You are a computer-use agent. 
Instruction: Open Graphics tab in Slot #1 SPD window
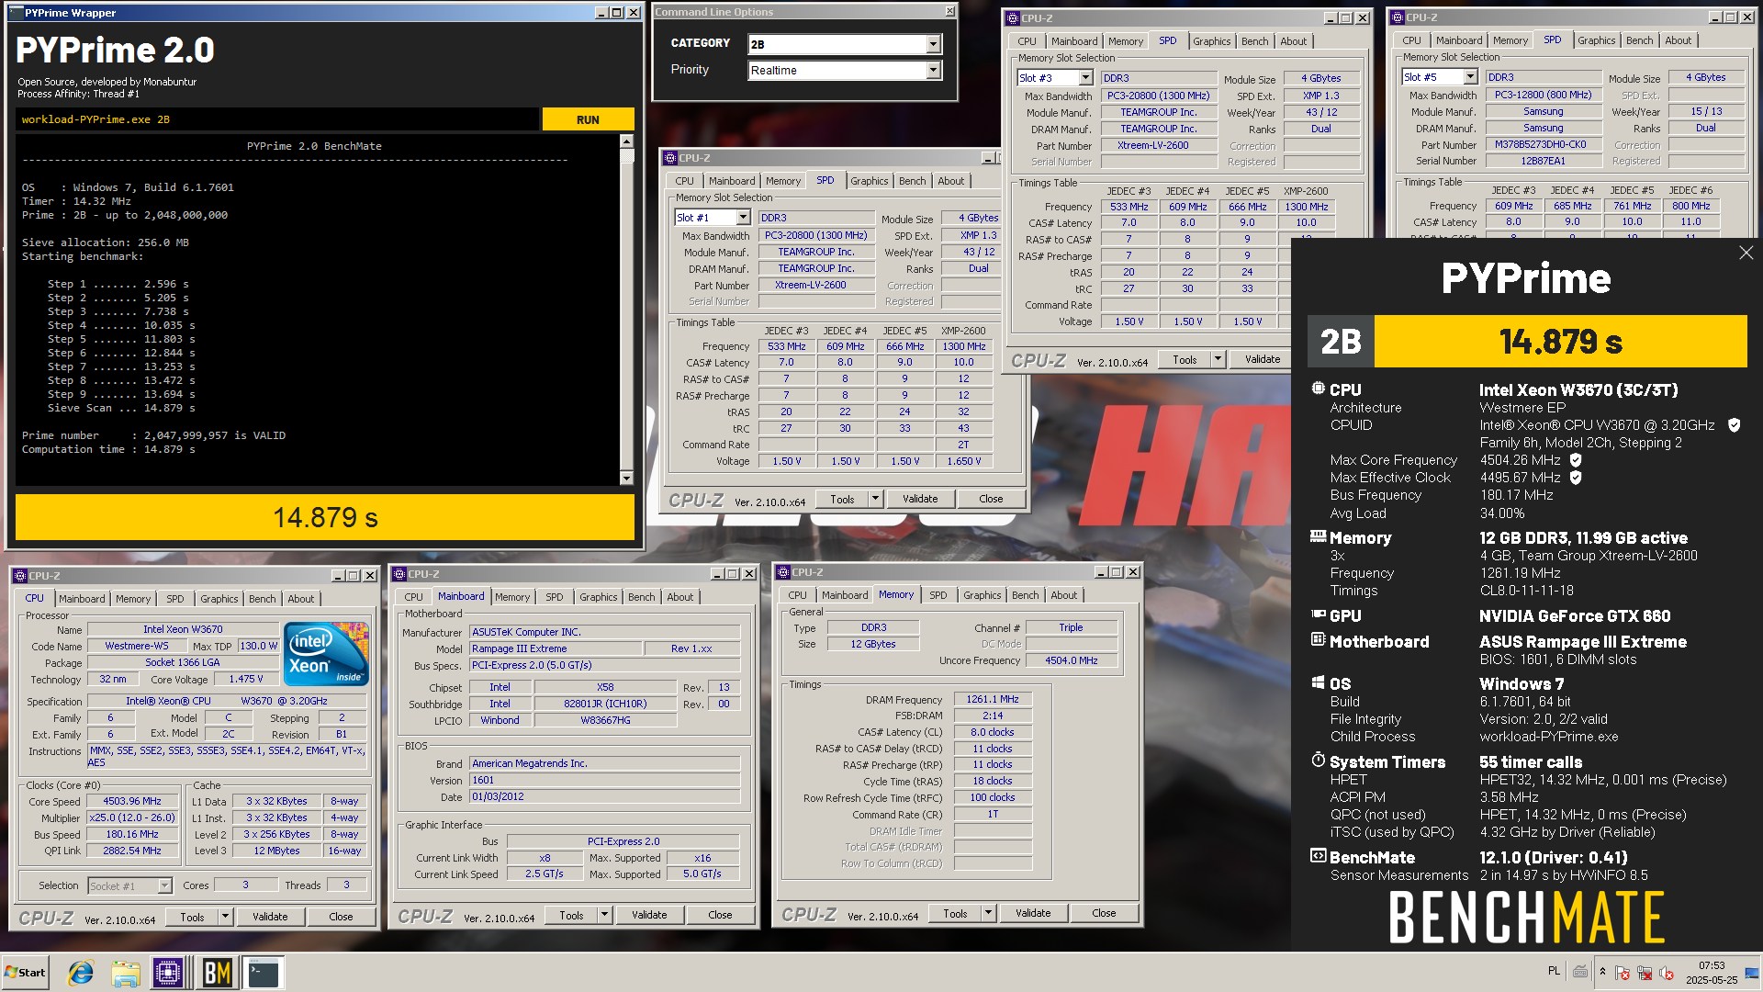tap(869, 181)
